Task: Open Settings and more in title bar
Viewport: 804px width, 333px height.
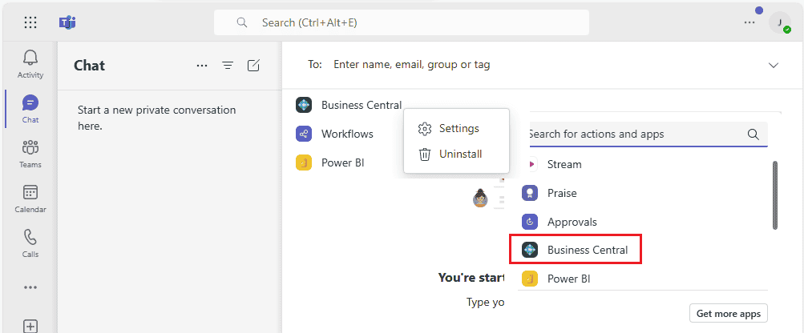Action: click(x=749, y=22)
